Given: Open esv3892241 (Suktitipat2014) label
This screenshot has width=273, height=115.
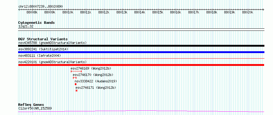Looking at the screenshot, I should click(x=43, y=49).
